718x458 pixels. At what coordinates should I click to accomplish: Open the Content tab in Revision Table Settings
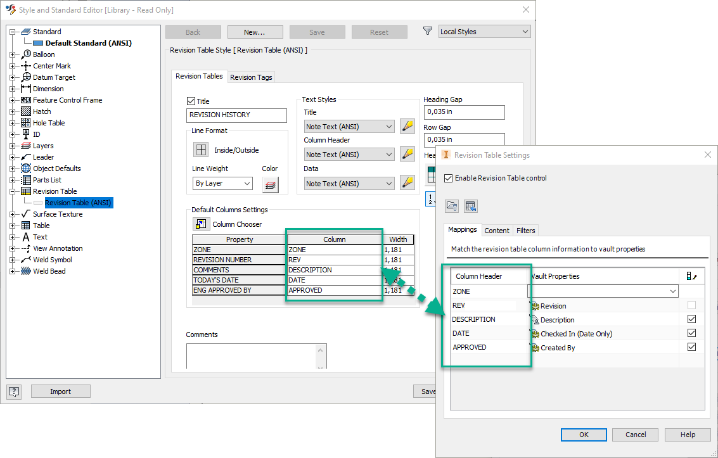(497, 230)
